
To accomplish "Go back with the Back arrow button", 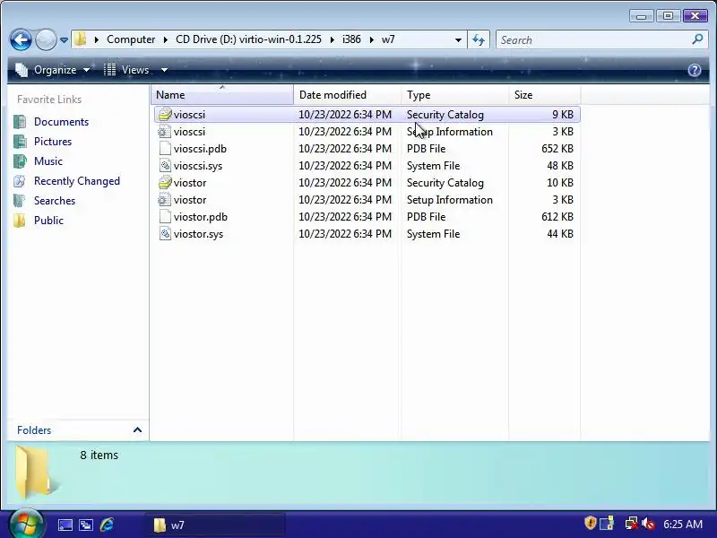I will [21, 39].
